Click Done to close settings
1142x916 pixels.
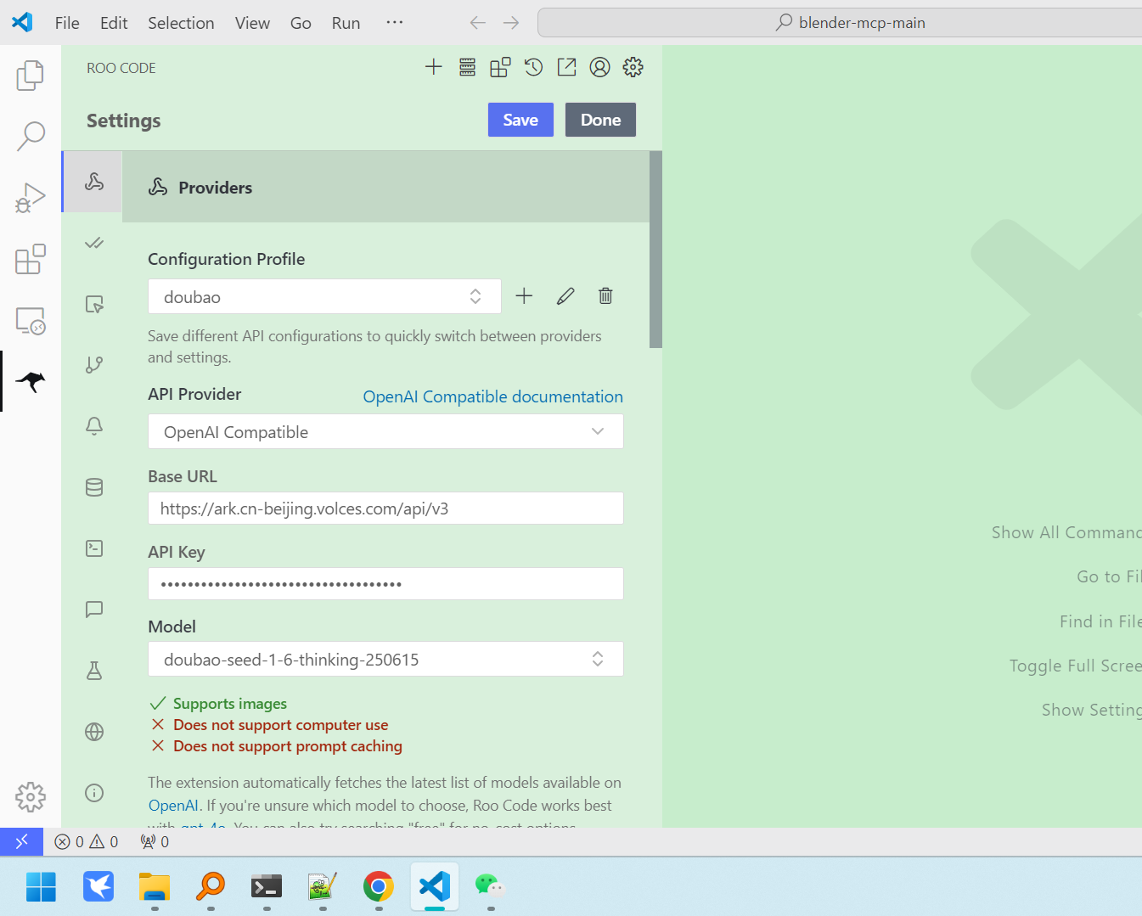point(600,120)
